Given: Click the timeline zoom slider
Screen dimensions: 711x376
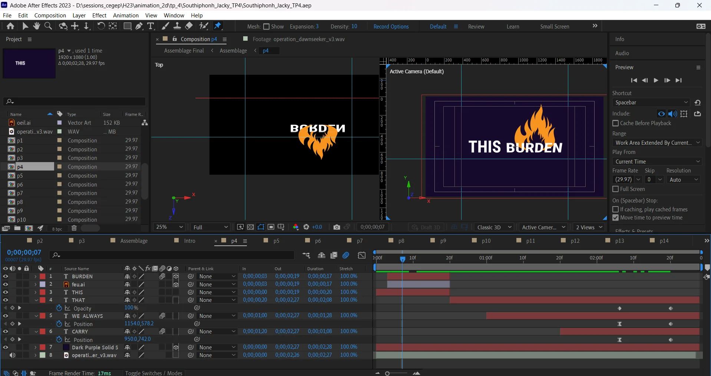Looking at the screenshot, I should pyautogui.click(x=387, y=373).
